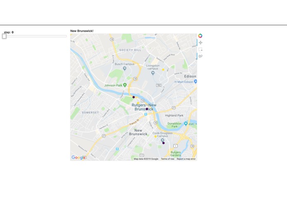Viewport: 287px width, 204px height.
Task: Click the SOMERSET map label
Action: (90, 112)
